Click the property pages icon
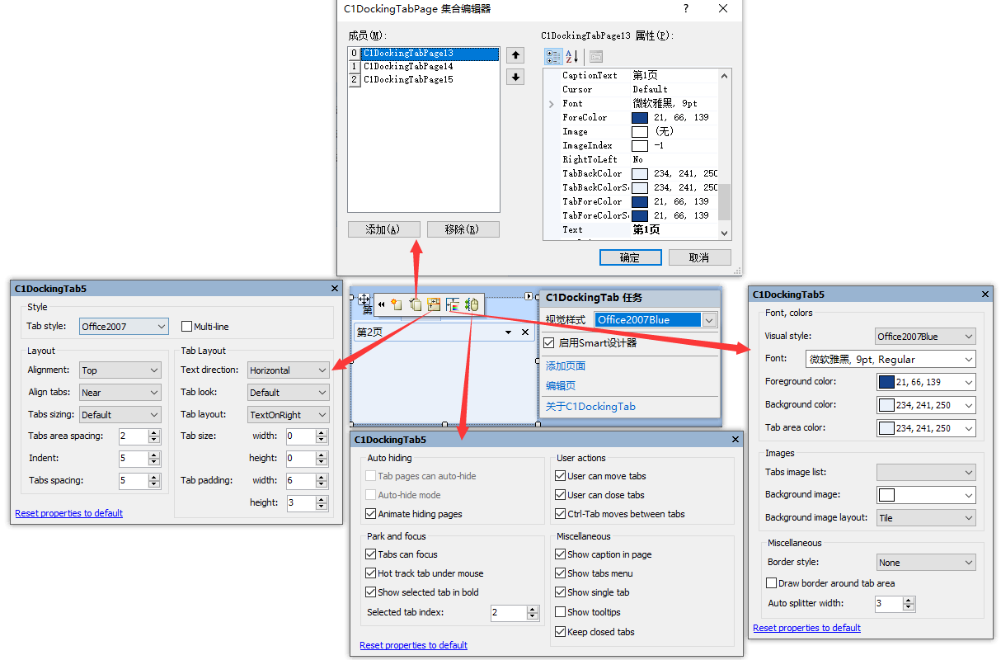Screen dimensions: 1001x660 coord(595,56)
